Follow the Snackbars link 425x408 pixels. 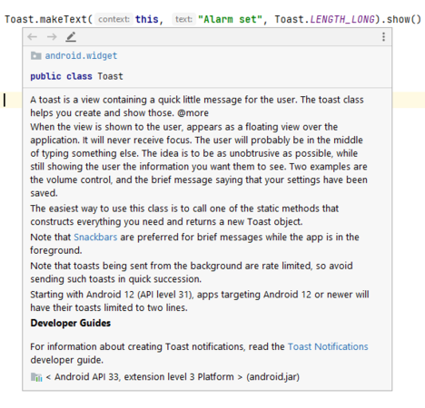(95, 237)
